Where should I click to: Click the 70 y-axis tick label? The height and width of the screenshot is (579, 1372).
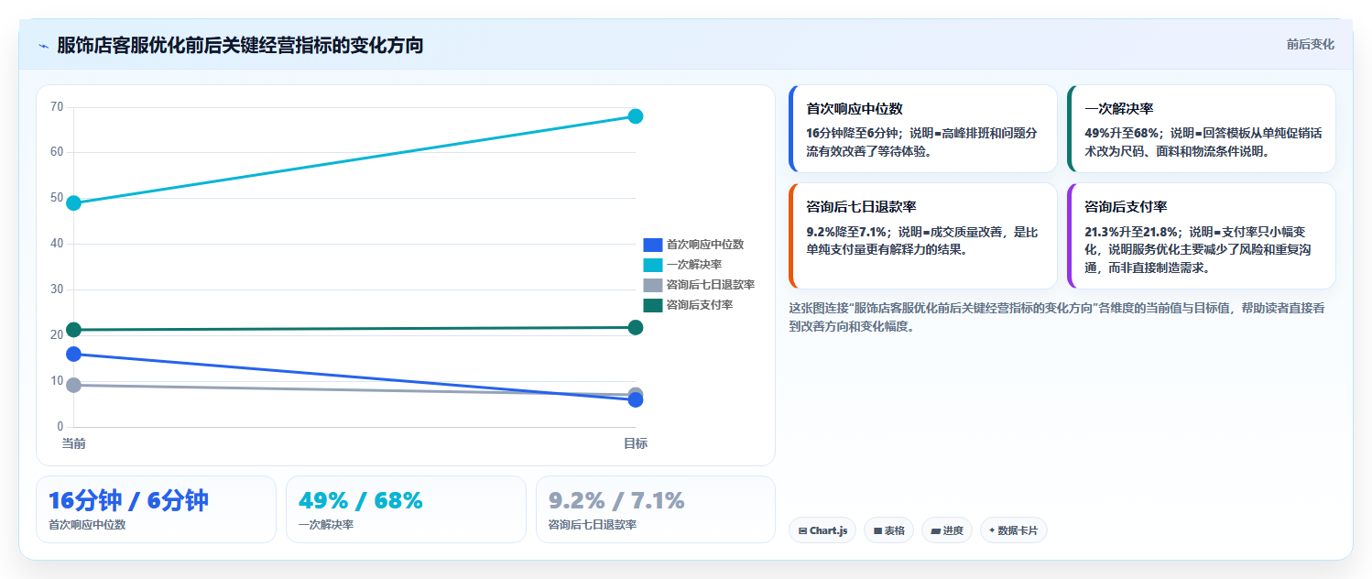(x=57, y=107)
